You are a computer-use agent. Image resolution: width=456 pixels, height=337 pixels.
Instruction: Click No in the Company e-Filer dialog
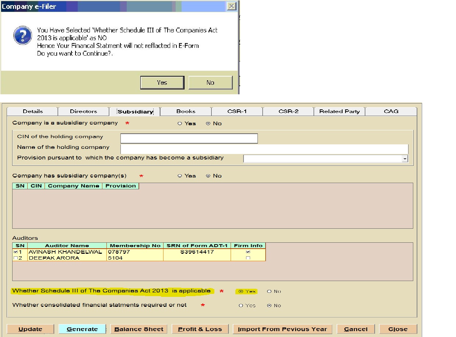[x=210, y=83]
